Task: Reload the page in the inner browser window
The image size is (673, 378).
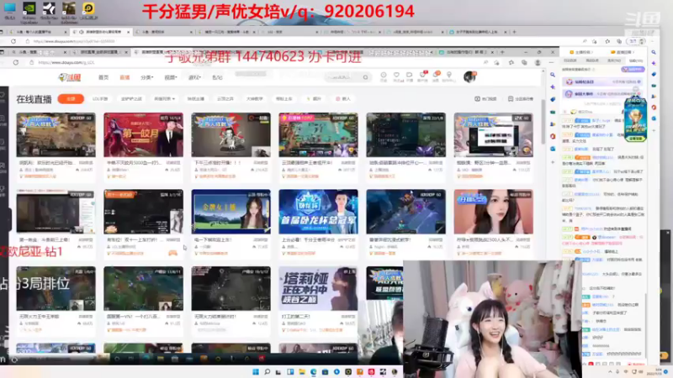Action: click(x=16, y=62)
